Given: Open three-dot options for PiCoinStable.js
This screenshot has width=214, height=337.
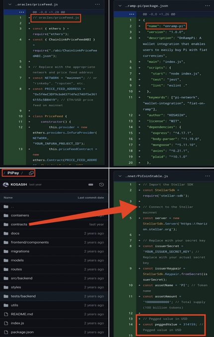Looking at the screenshot, I should pyautogui.click(x=208, y=176).
